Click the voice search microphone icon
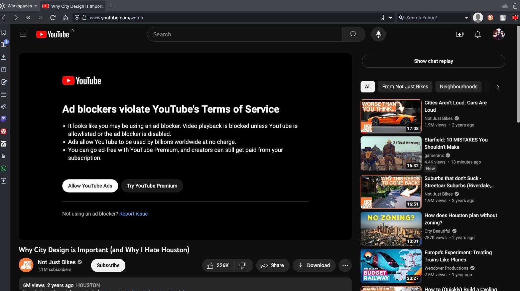This screenshot has width=520, height=291. tap(378, 34)
